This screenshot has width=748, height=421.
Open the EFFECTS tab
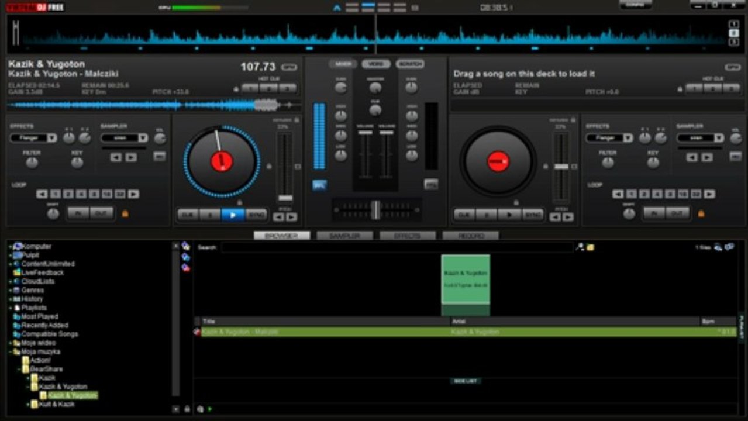[x=408, y=236]
